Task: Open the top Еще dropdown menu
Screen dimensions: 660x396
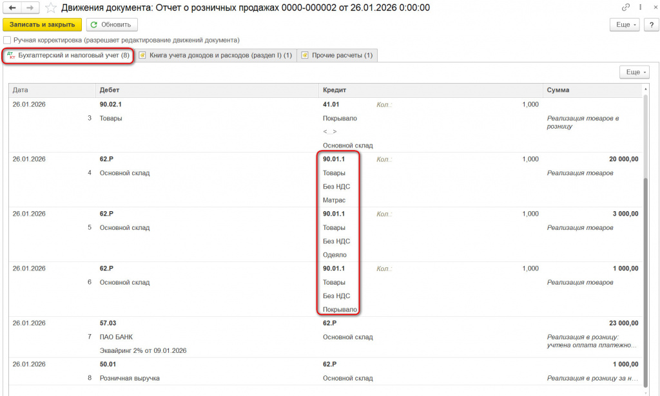Action: [625, 25]
